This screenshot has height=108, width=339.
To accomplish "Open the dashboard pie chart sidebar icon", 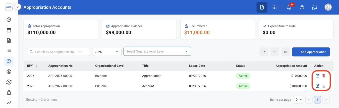I will [9, 20].
